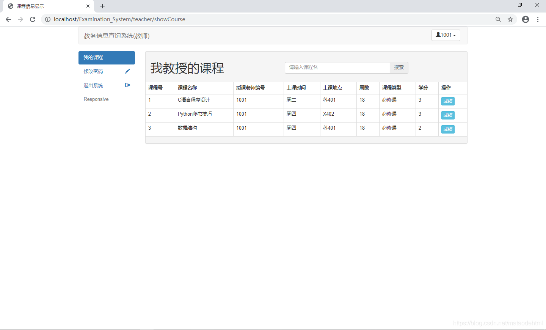This screenshot has width=546, height=330.
Task: Open 修改密码 in the sidebar
Action: (107, 71)
